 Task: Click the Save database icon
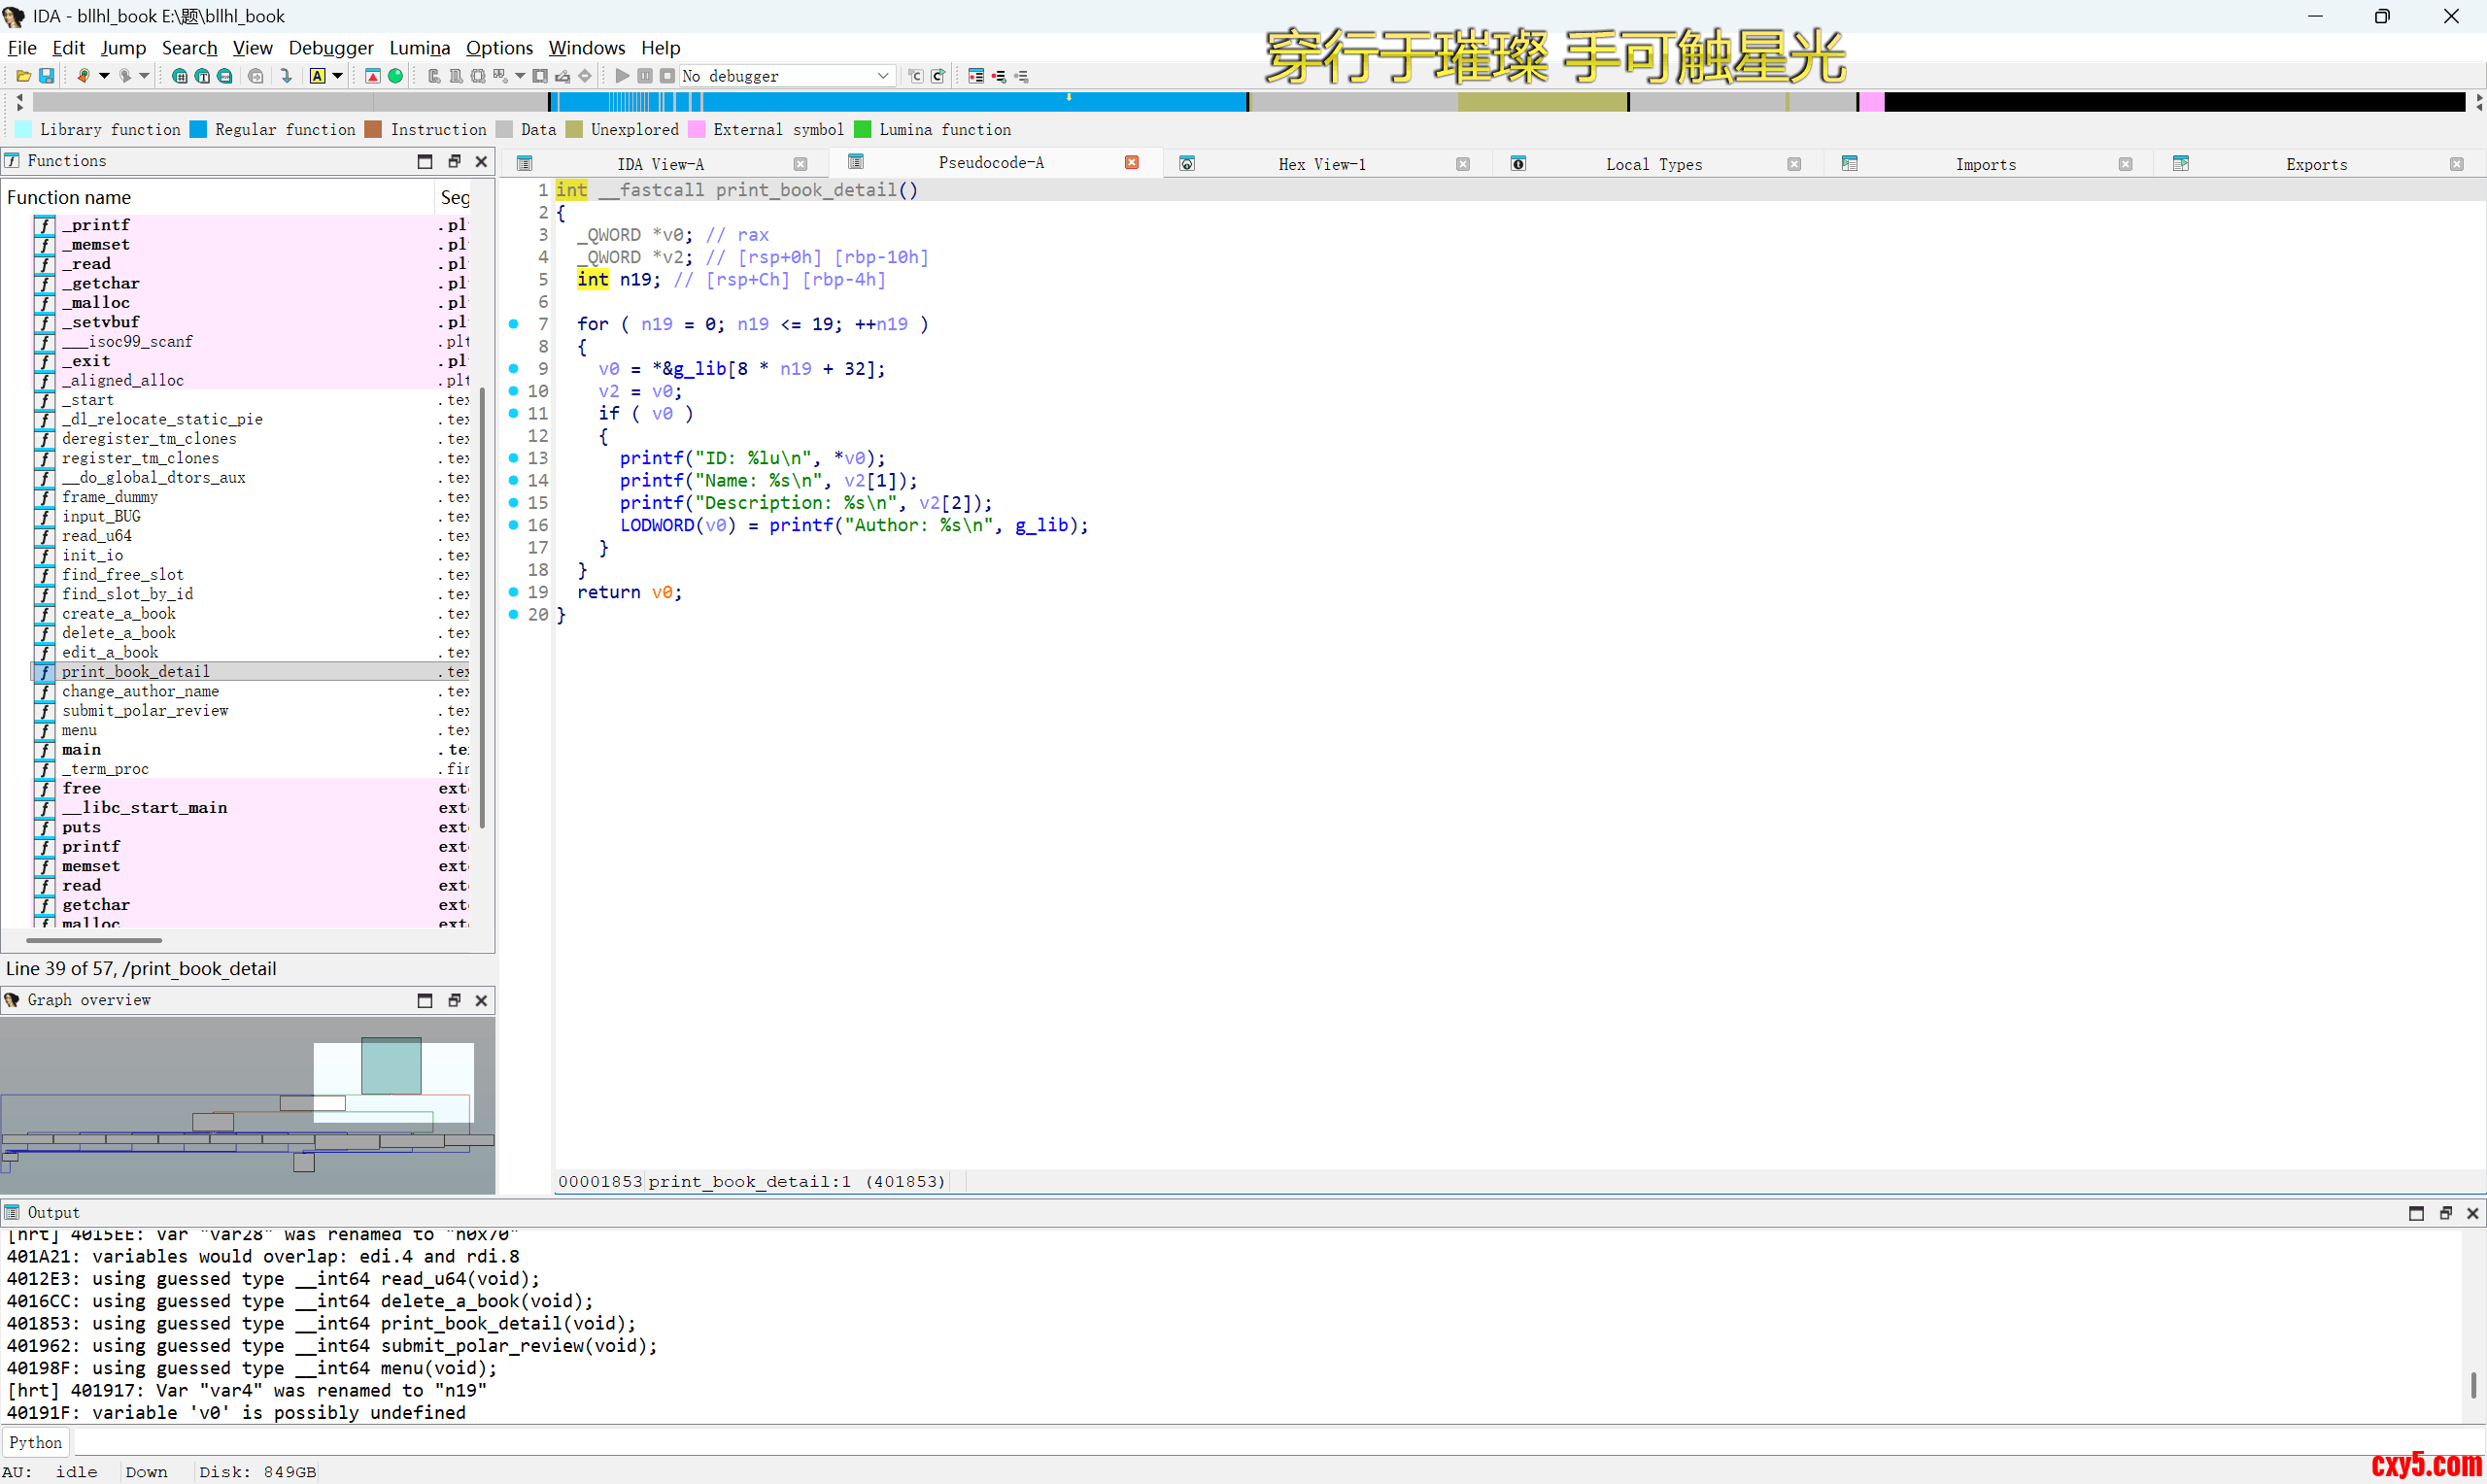[x=46, y=76]
